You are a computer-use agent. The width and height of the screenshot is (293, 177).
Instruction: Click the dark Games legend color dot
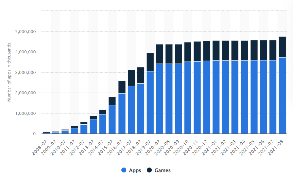click(149, 170)
